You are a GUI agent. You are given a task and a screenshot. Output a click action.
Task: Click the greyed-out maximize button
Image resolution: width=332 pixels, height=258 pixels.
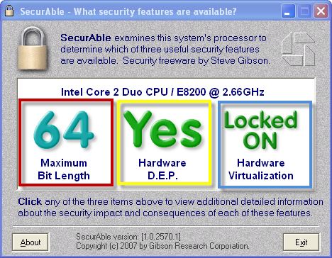(x=304, y=11)
